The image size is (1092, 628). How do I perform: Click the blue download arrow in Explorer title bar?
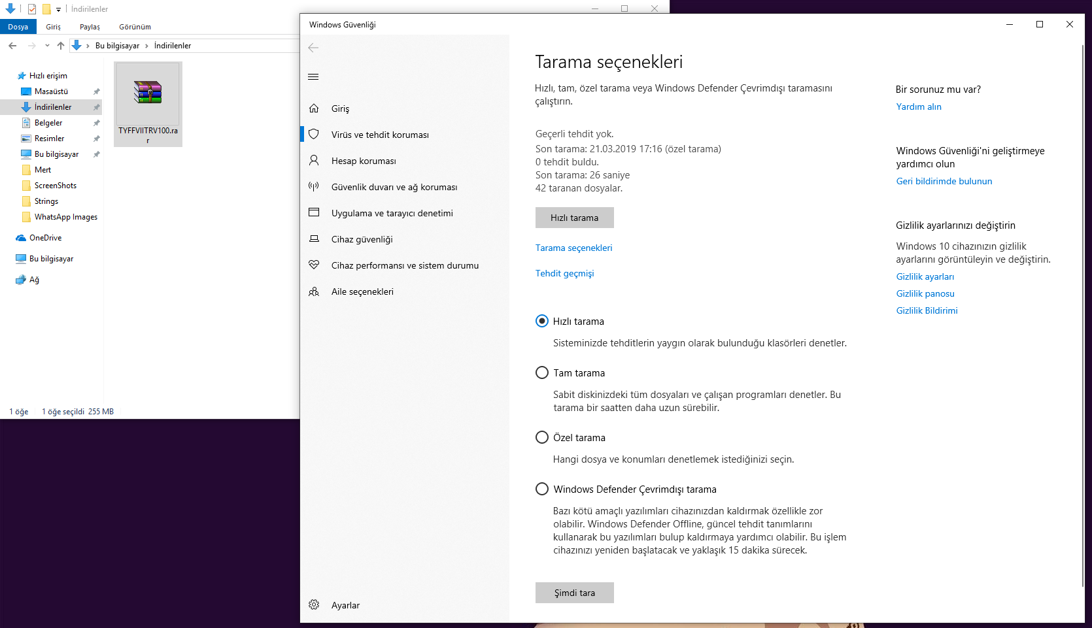coord(10,9)
